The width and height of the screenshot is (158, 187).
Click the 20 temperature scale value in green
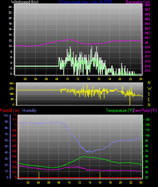click(x=147, y=177)
